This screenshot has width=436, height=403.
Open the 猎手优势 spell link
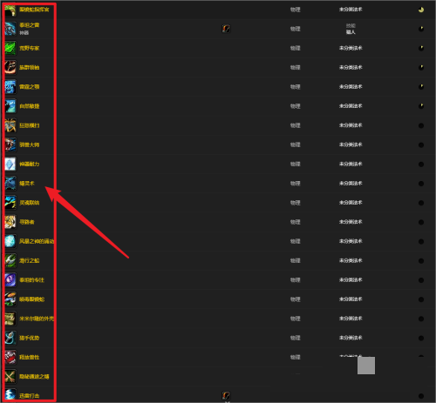click(30, 338)
